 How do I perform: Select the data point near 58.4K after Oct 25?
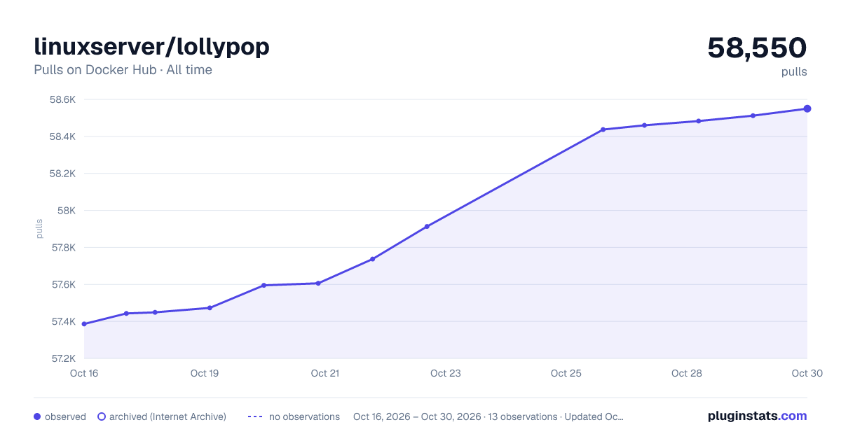click(x=603, y=129)
